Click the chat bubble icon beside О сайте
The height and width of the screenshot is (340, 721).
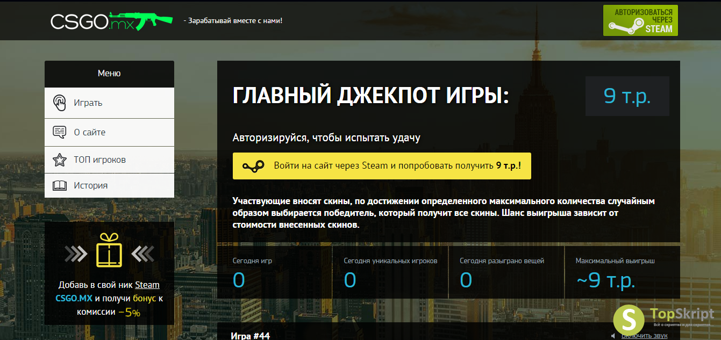pyautogui.click(x=59, y=132)
